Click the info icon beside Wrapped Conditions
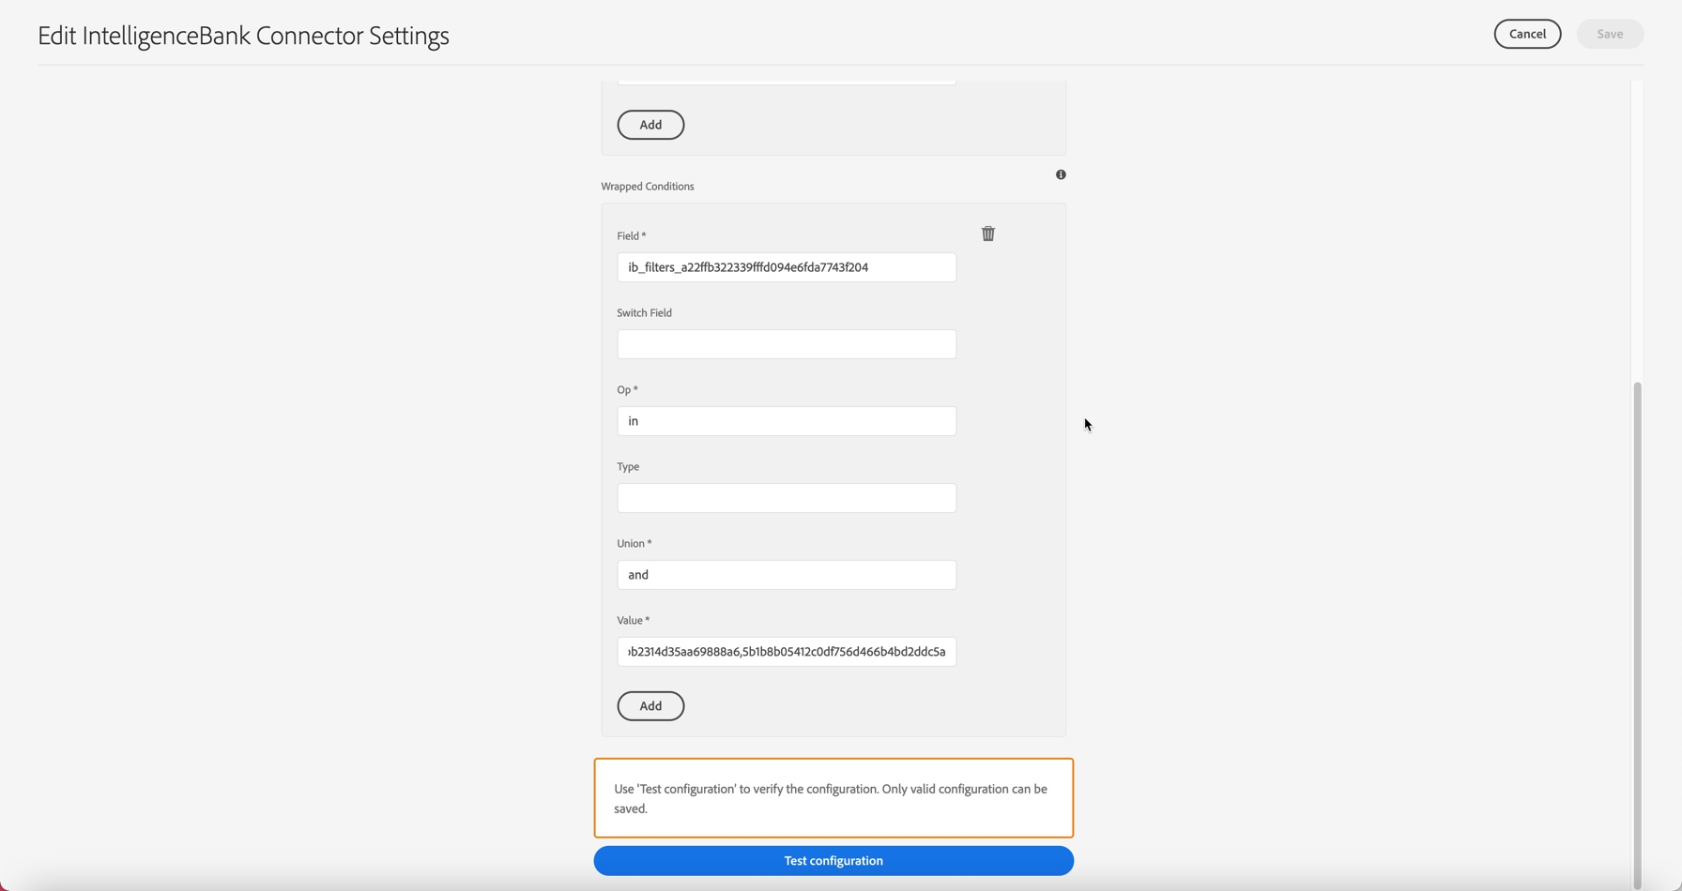This screenshot has height=891, width=1682. [1061, 174]
